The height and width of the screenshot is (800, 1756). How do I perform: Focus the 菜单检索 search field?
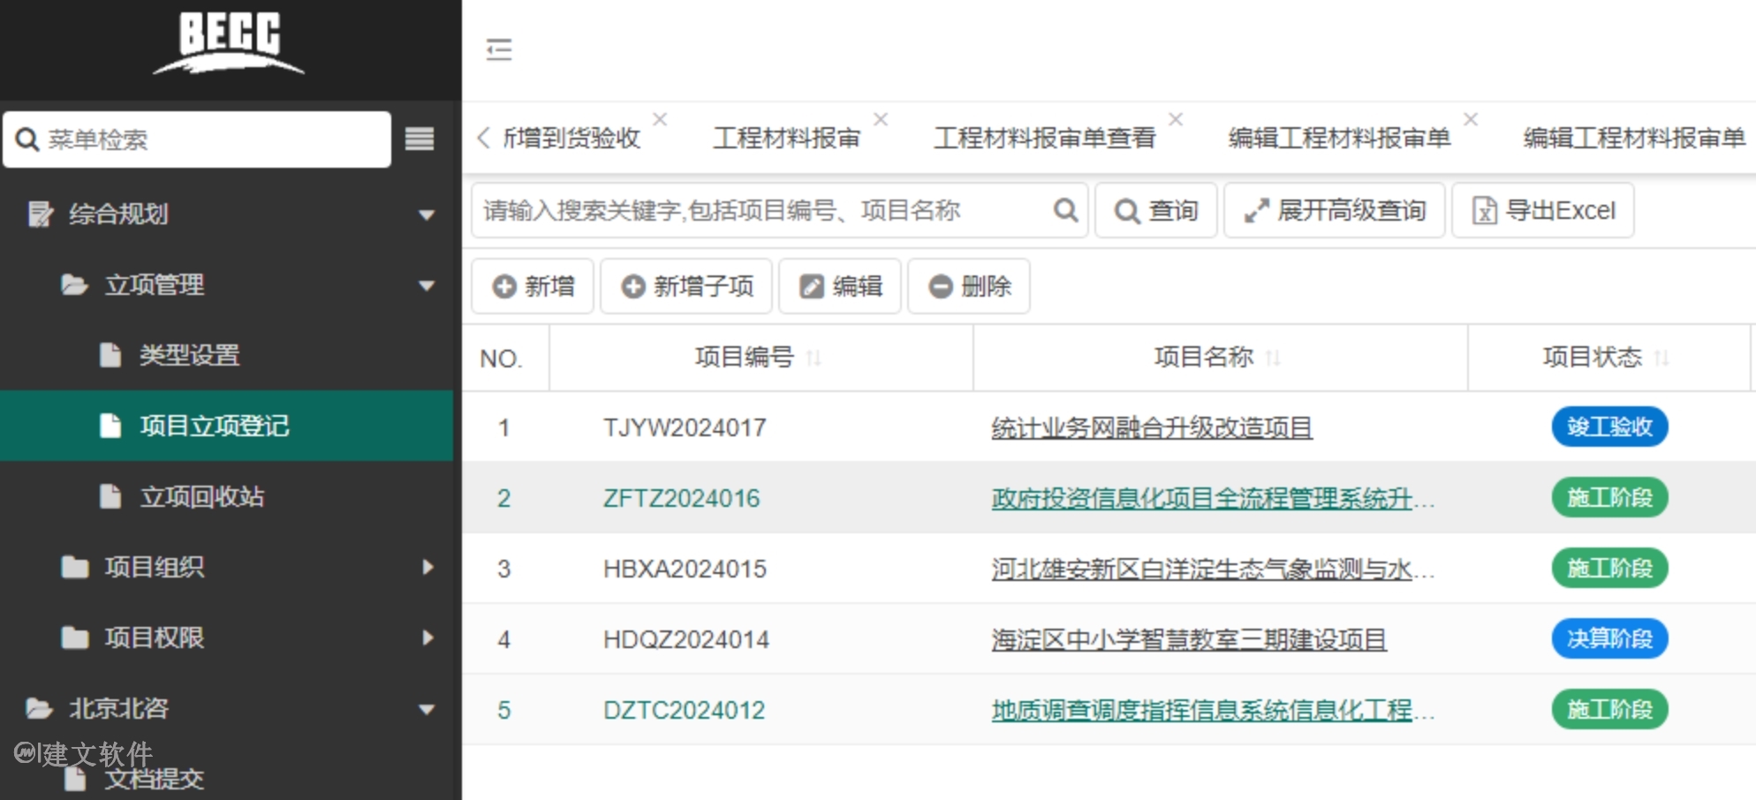197,140
